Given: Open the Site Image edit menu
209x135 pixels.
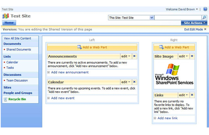Looking at the screenshot, I should (x=184, y=56).
